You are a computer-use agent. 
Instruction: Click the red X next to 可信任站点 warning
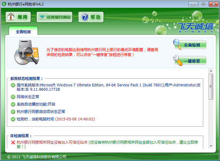click(x=13, y=143)
